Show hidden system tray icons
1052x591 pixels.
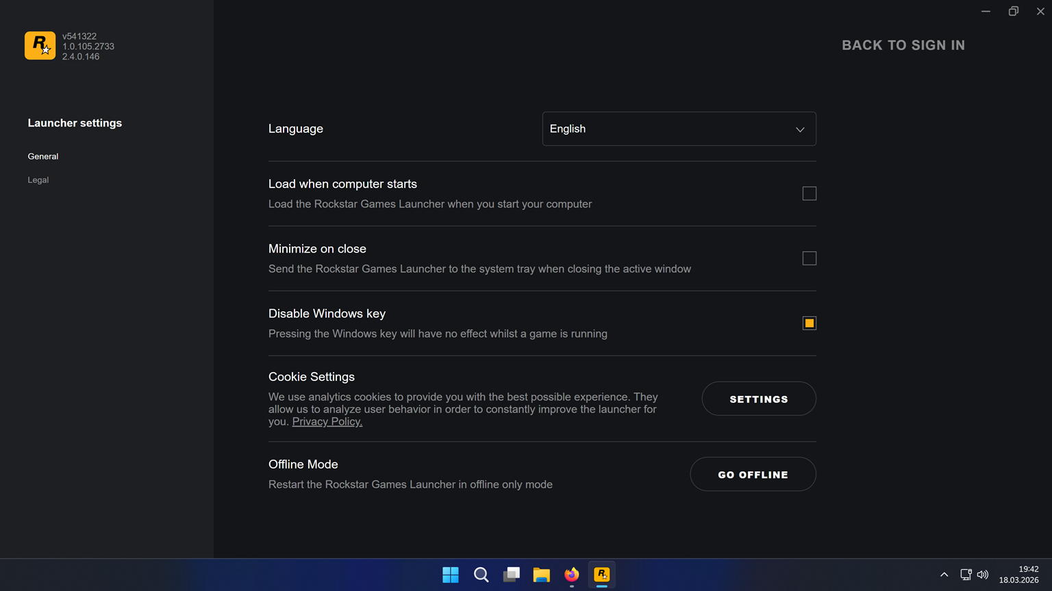pos(944,575)
